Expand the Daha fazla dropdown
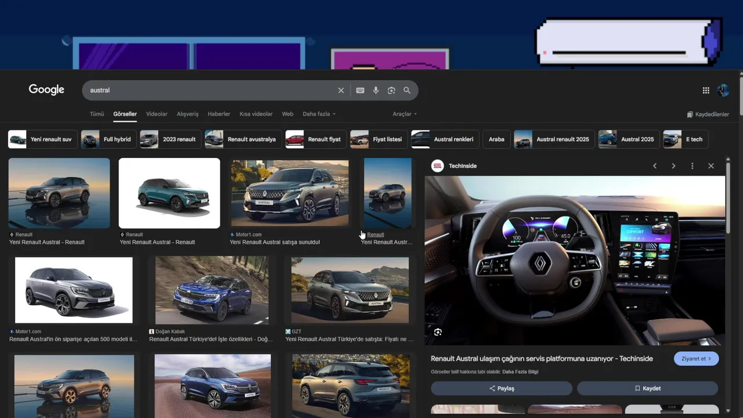 [319, 114]
